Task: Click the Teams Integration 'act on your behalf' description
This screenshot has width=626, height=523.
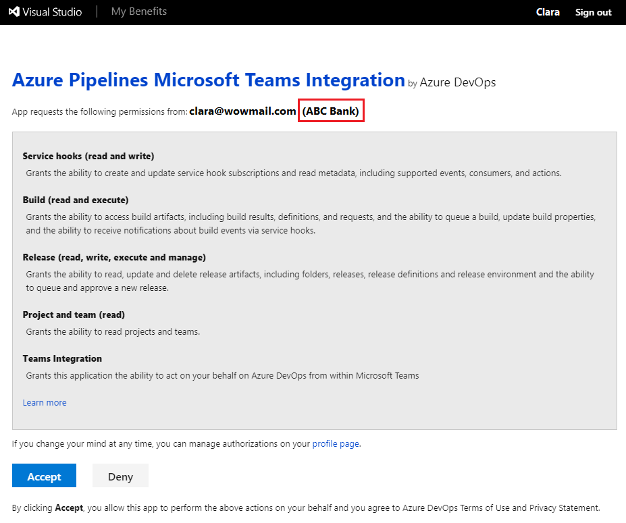Action: [x=222, y=376]
